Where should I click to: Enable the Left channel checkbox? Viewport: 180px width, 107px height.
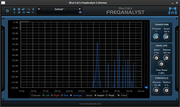click(x=44, y=95)
